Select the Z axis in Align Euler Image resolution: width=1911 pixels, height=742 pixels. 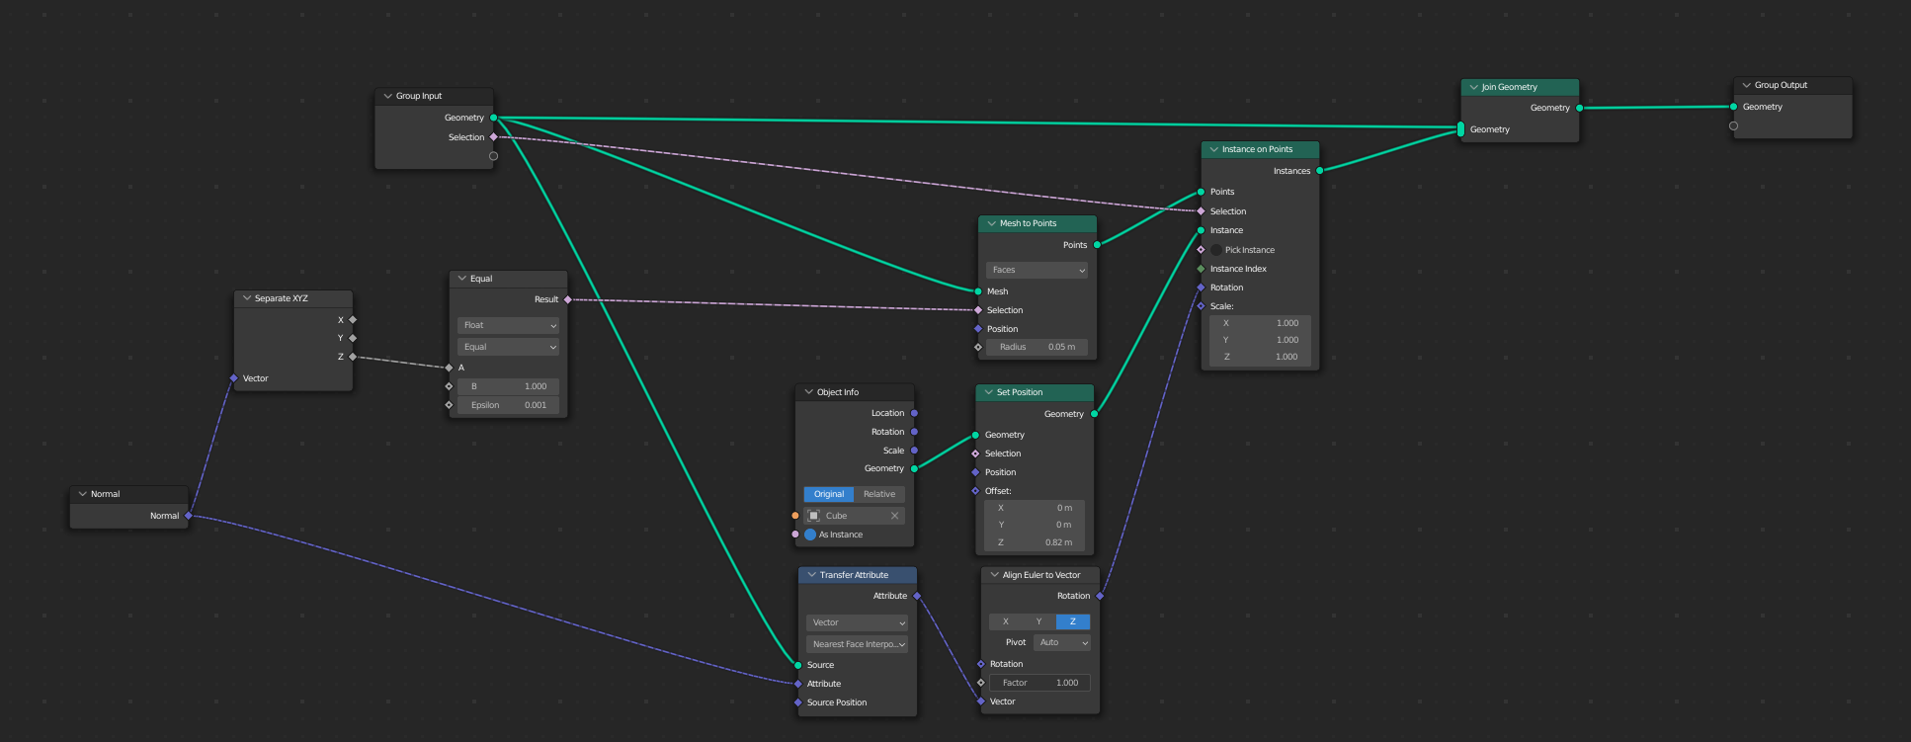tap(1073, 621)
